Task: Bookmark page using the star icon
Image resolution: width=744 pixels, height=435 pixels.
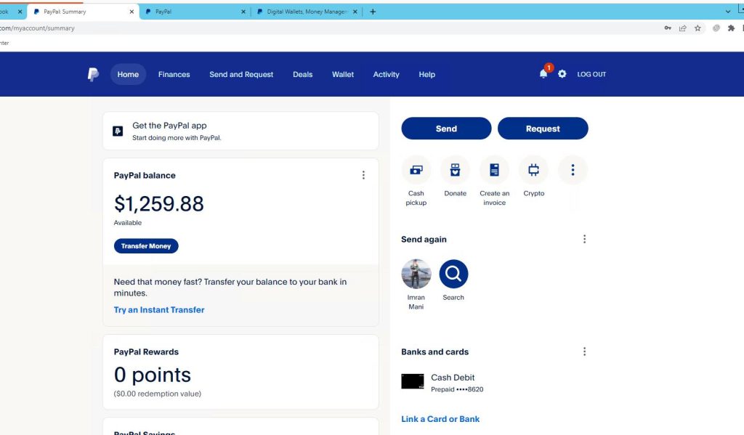Action: pyautogui.click(x=697, y=28)
